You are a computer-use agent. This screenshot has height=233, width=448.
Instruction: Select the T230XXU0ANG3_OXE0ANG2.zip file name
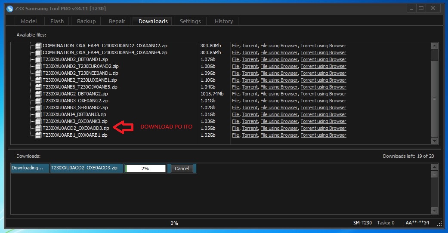pos(75,101)
